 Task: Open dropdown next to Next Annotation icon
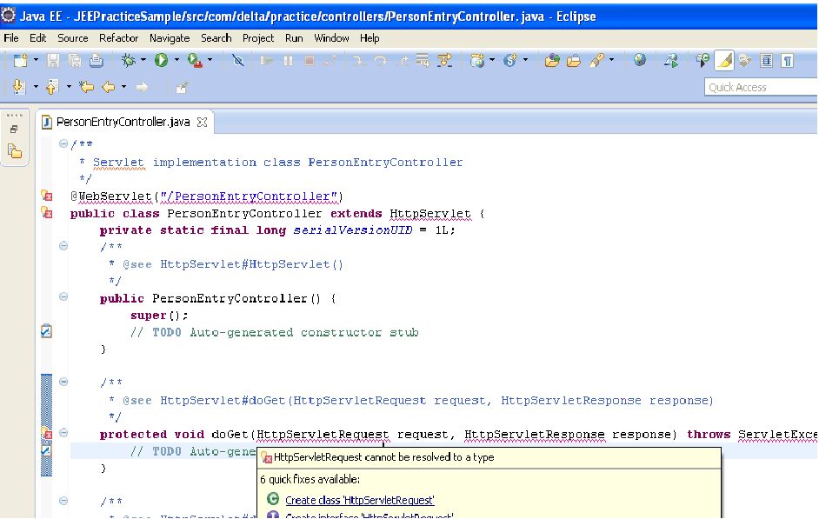(36, 86)
